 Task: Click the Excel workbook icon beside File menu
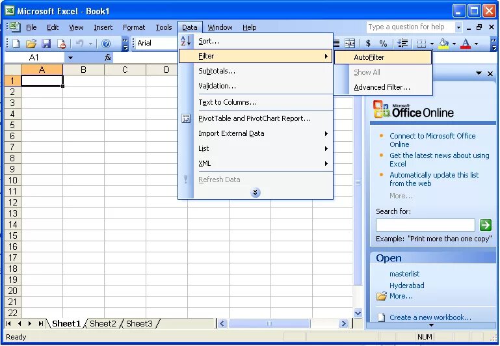coord(15,27)
